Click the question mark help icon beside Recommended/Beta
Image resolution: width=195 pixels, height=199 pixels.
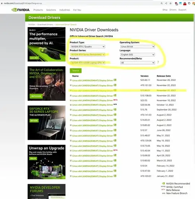pyautogui.click(x=158, y=62)
